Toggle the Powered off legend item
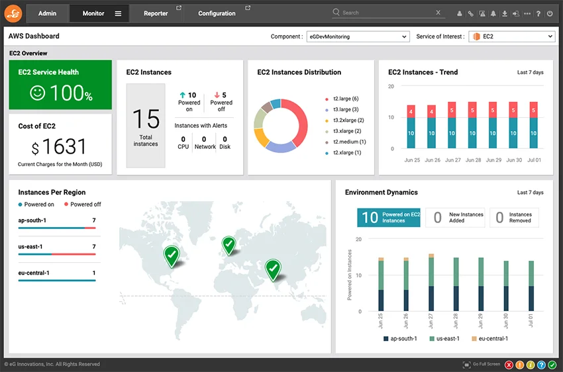Viewport: 563px width, 372px height. click(83, 204)
